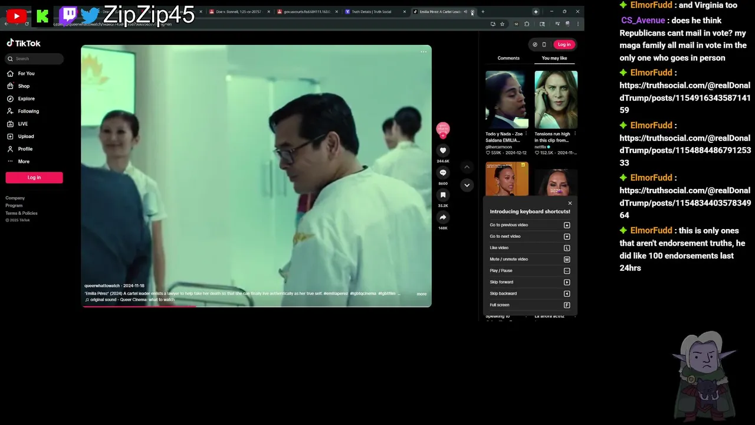Open the Upload page
This screenshot has width=755, height=425.
tap(21, 136)
